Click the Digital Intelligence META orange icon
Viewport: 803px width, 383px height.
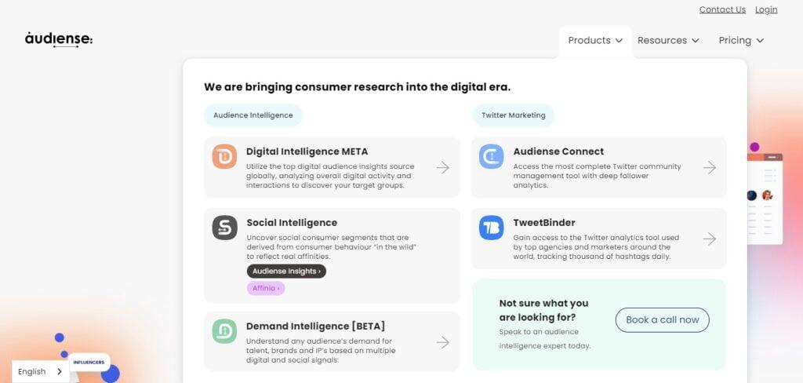click(224, 156)
